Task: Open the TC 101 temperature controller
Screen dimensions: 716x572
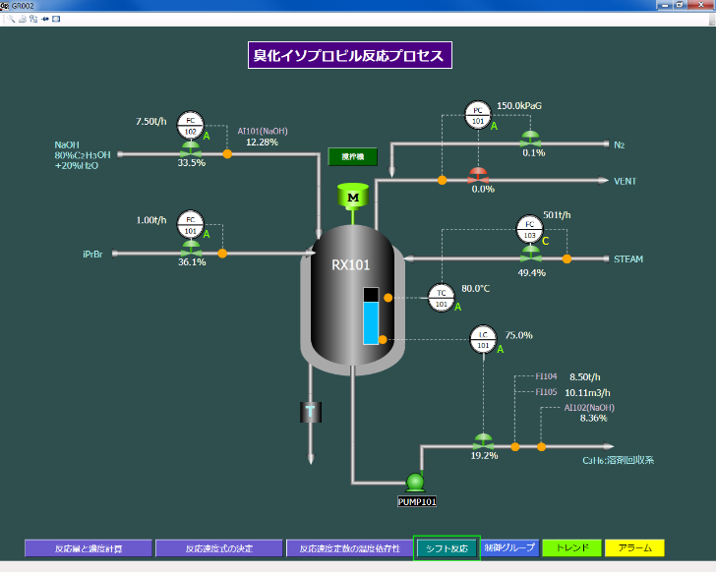Action: [x=442, y=297]
